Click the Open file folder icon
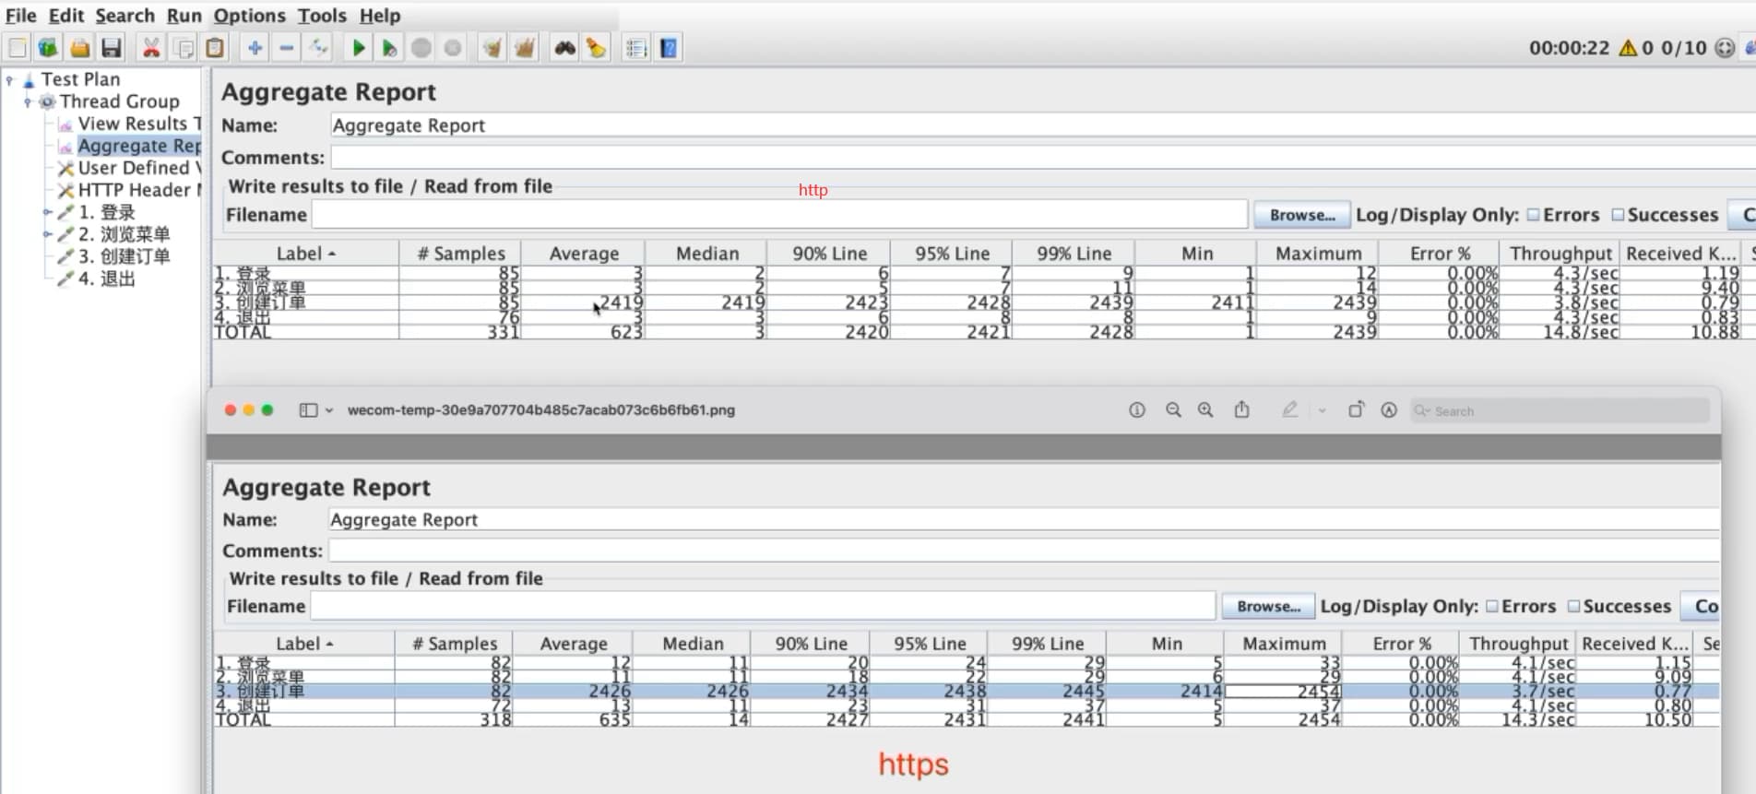The height and width of the screenshot is (794, 1756). 80,48
